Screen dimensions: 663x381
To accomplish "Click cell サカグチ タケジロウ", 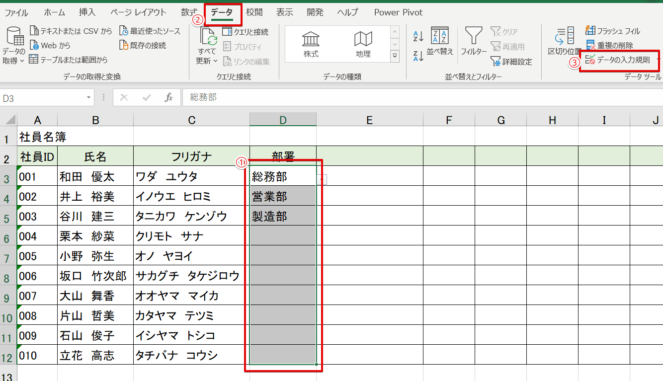I will click(x=191, y=276).
